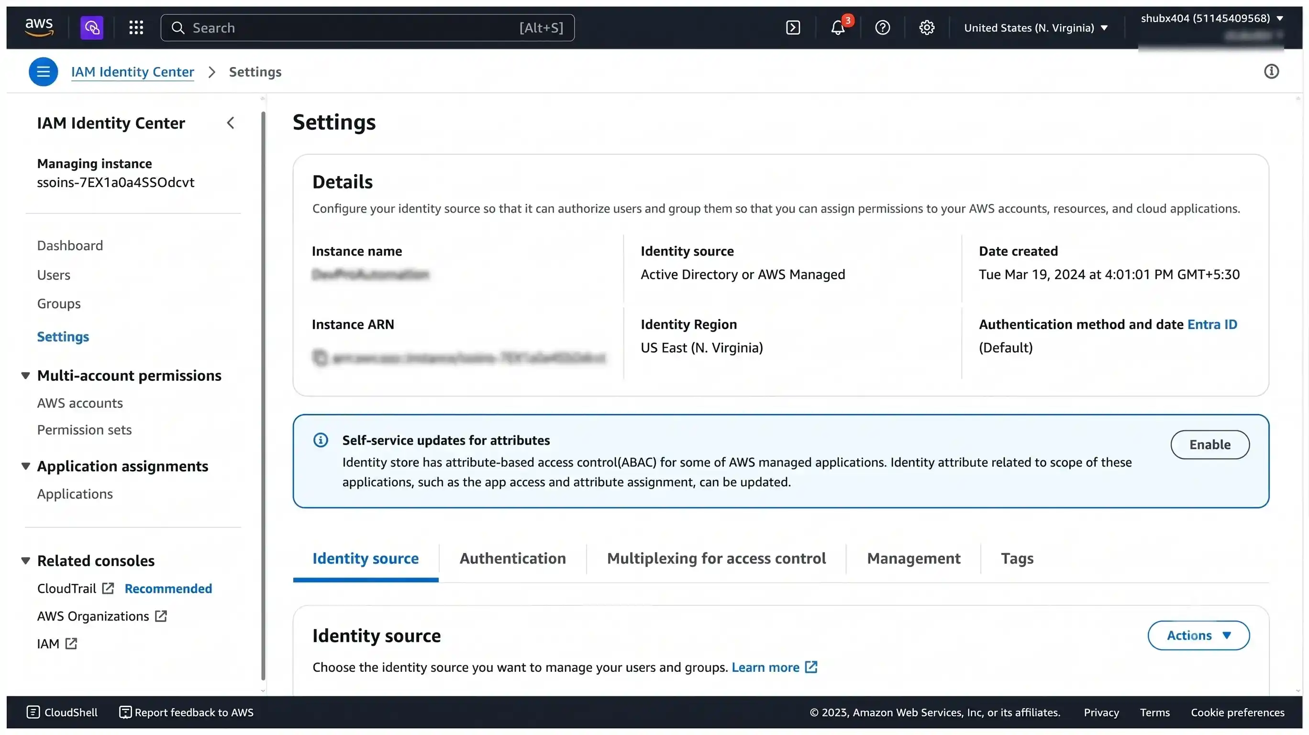Click external link icon beside IAM
This screenshot has height=735, width=1309.
pyautogui.click(x=72, y=644)
